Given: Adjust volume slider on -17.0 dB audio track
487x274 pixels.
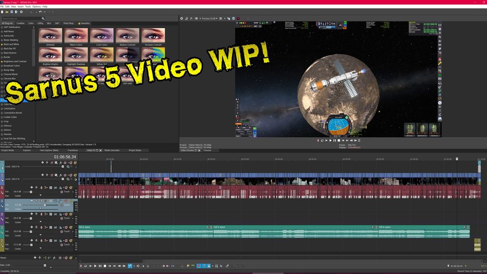Looking at the screenshot, I should tap(31, 245).
